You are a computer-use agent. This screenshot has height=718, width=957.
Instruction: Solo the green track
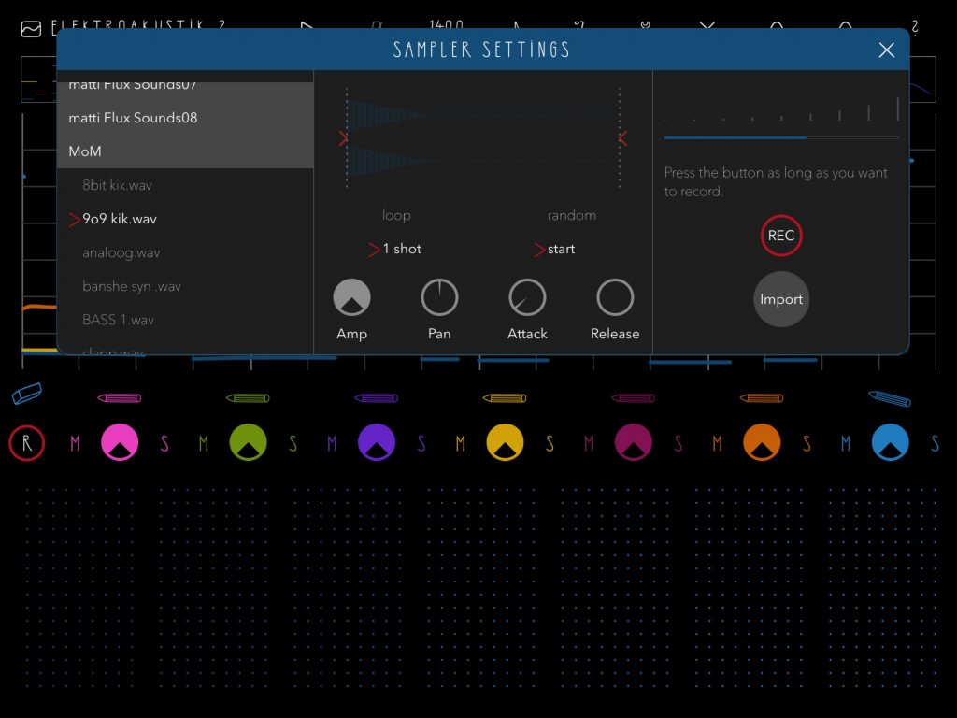coord(293,444)
